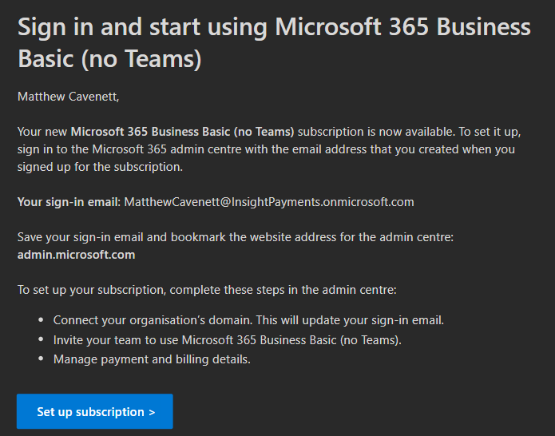Click 'Basic (no Teams)' on heading's second line
555x436 pixels.
[x=109, y=60]
